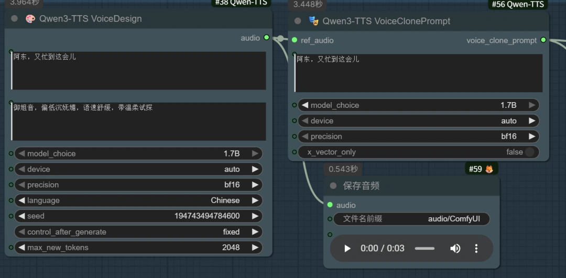Next value arrow for VoiceDesign precision
This screenshot has height=278, width=566.
coord(255,185)
